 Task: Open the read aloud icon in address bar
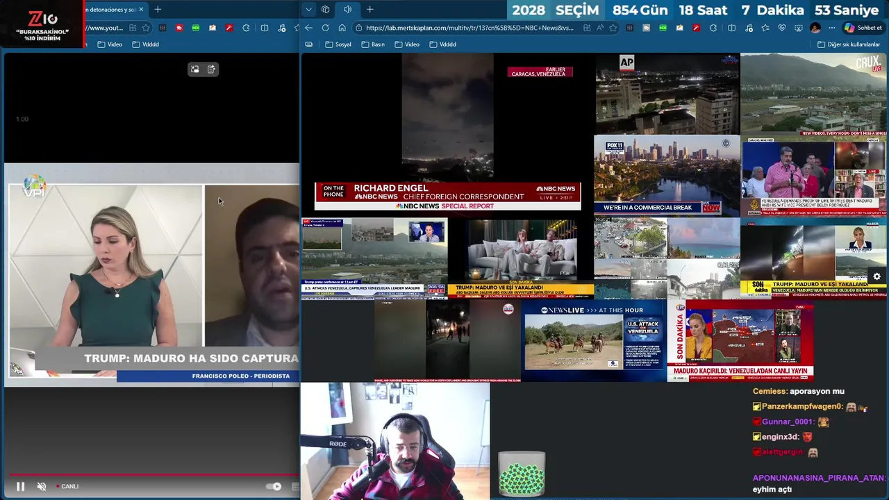600,28
